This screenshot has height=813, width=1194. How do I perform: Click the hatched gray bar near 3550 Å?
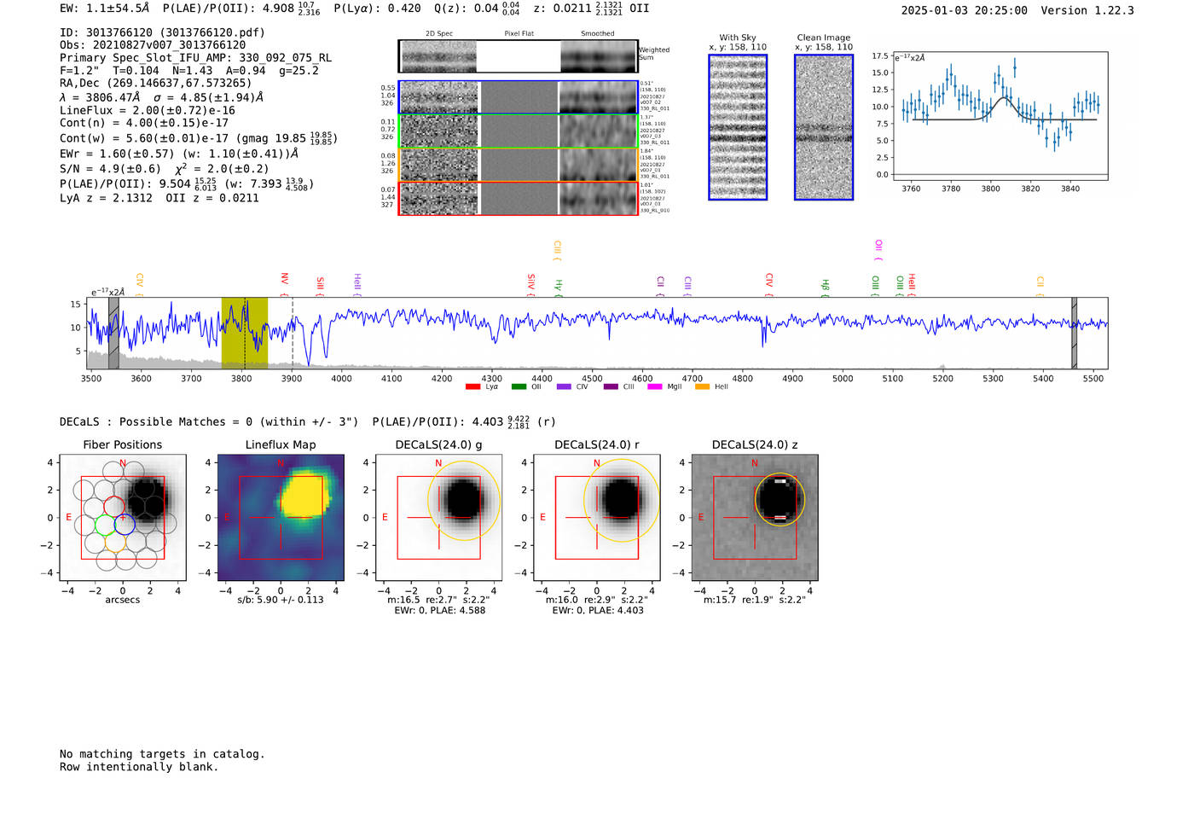click(113, 333)
